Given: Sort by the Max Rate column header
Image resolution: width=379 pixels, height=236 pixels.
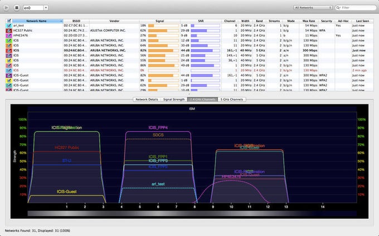Looking at the screenshot, I should click(309, 21).
